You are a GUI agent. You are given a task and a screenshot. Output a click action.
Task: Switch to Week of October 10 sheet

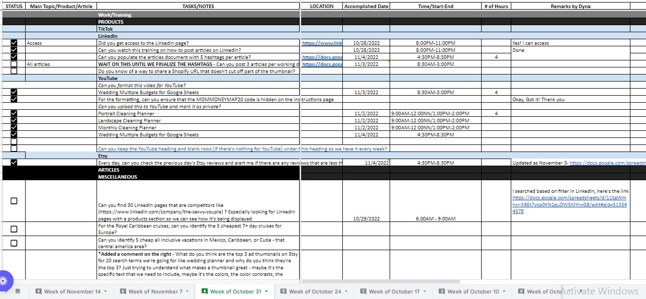474,291
